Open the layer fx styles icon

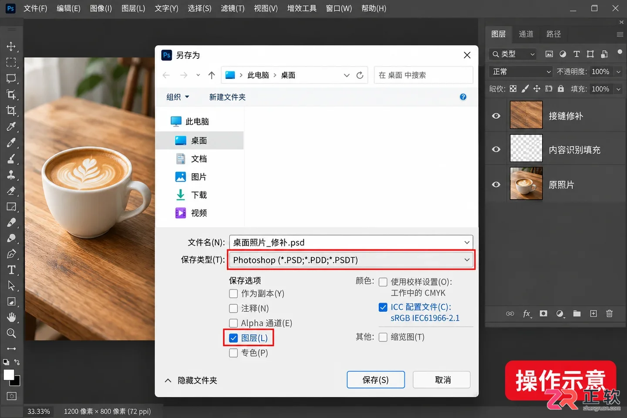coord(527,313)
